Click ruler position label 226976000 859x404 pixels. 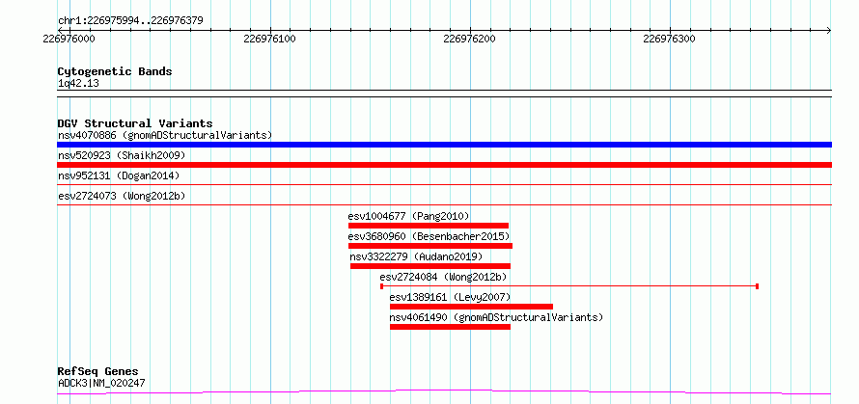(x=69, y=39)
